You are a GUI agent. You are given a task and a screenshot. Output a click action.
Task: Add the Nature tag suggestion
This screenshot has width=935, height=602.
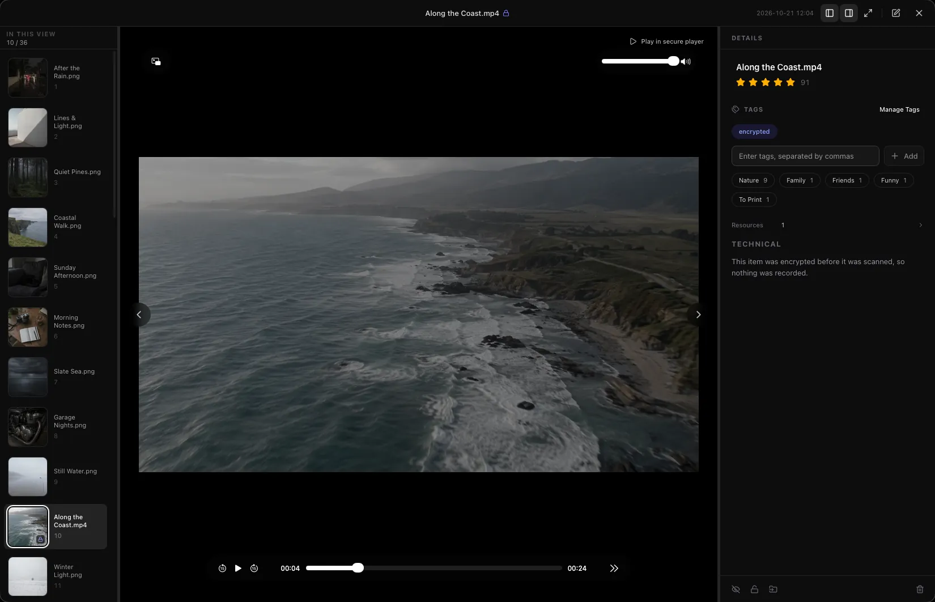coord(753,180)
